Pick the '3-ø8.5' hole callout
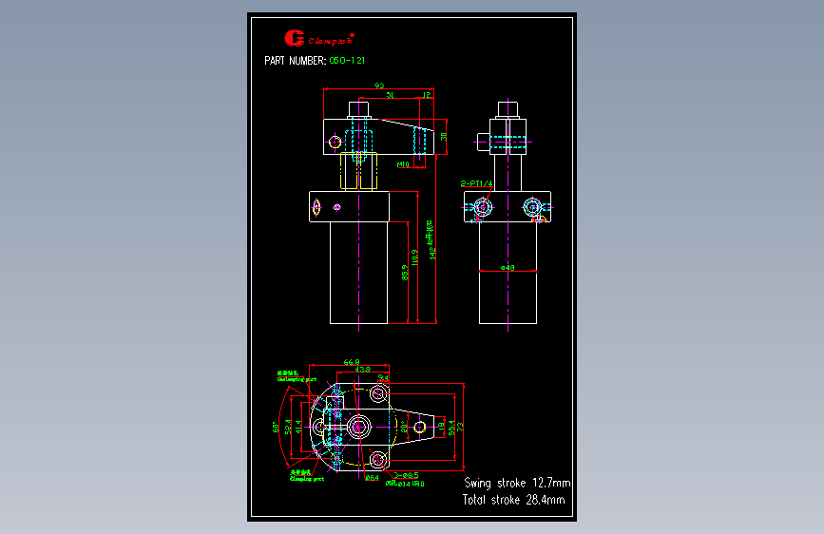Screen dimensions: 824x534 406,475
